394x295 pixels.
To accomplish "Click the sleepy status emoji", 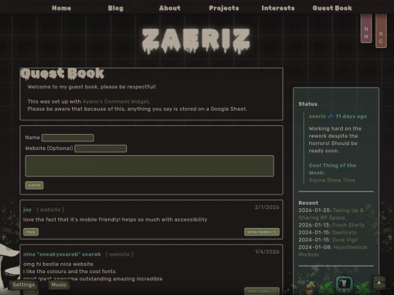I will click(x=331, y=117).
